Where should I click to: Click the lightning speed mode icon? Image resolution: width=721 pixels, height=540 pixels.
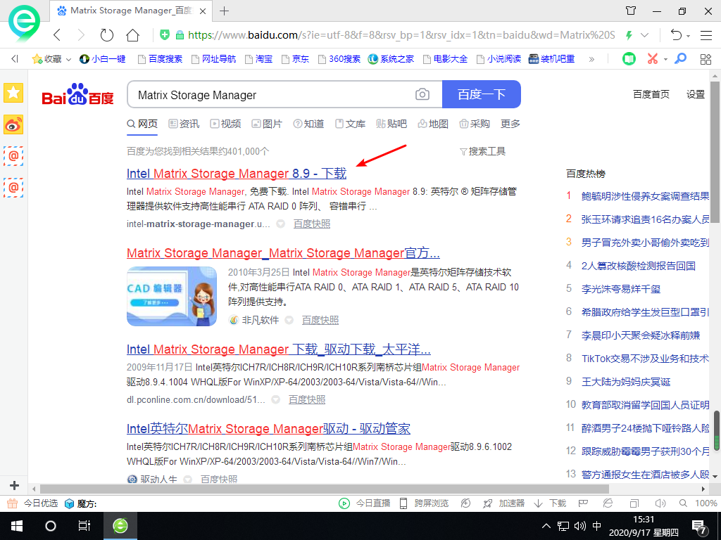pyautogui.click(x=629, y=35)
